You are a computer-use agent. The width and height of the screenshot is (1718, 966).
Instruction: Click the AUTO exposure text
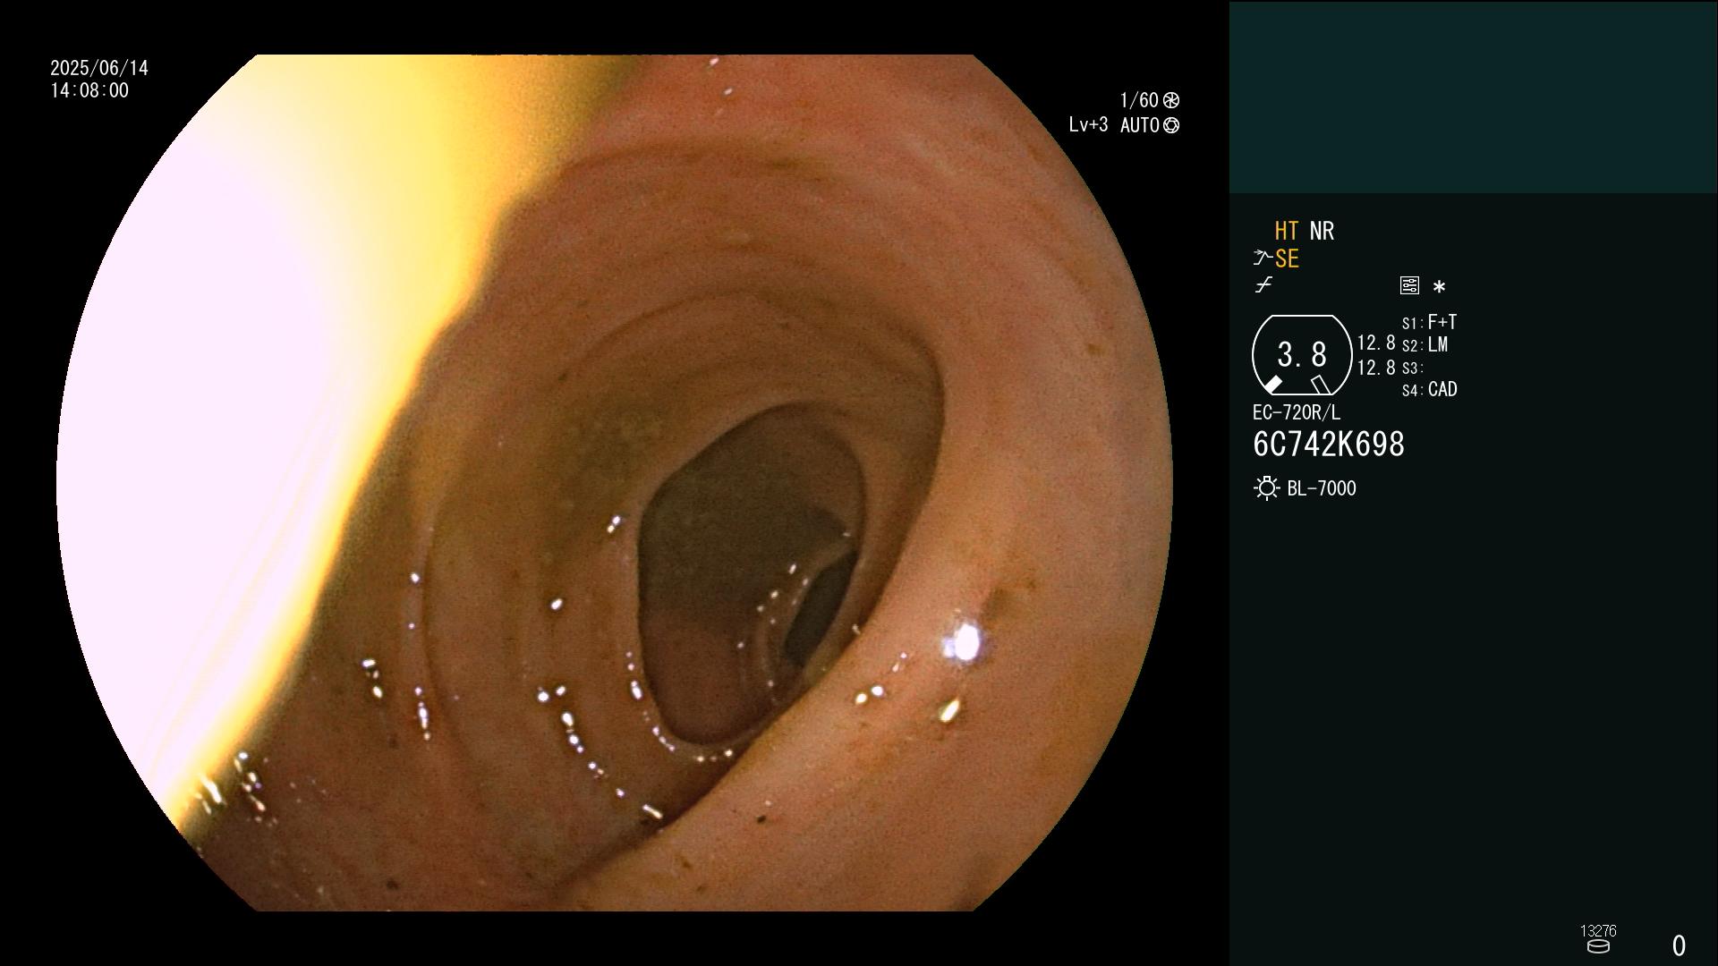click(x=1139, y=125)
